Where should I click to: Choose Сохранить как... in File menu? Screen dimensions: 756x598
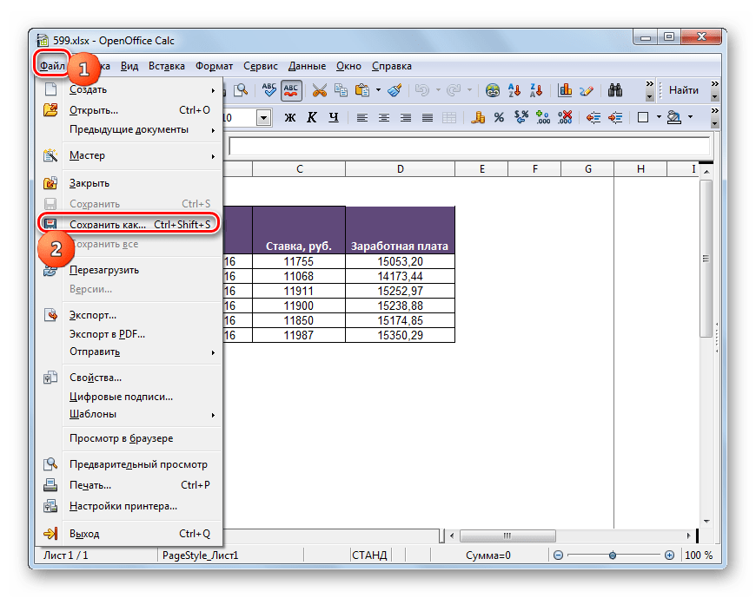(x=129, y=225)
